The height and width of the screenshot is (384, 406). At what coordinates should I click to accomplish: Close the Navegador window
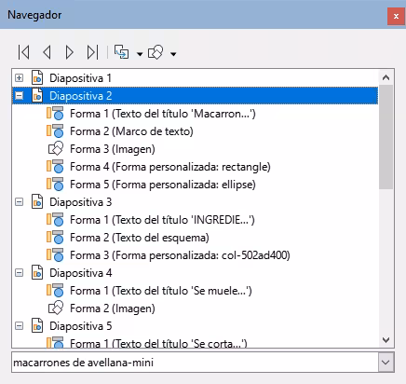point(396,16)
